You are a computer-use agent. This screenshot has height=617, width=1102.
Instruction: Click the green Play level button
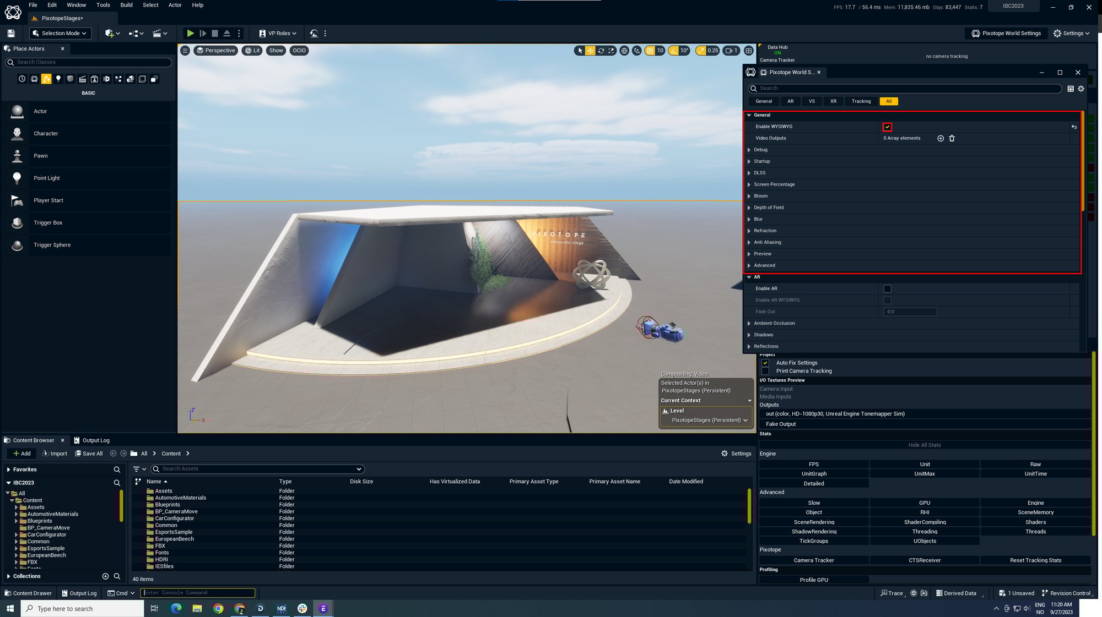[190, 34]
